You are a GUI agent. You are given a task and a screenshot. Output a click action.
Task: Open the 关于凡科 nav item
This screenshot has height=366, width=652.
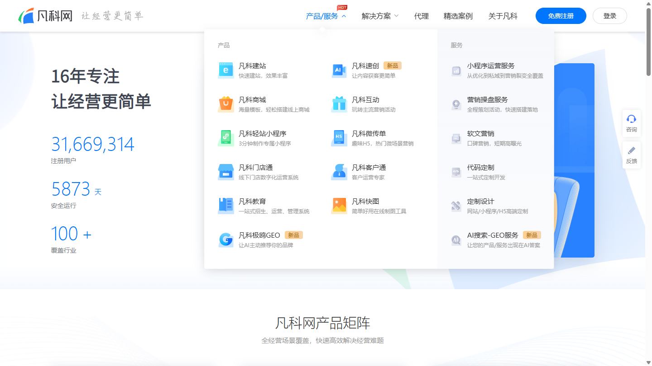click(x=503, y=16)
